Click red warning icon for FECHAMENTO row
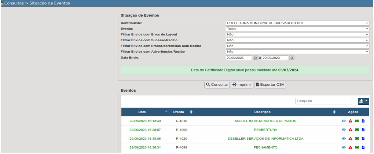This screenshot has width=374, height=154. pyautogui.click(x=350, y=147)
